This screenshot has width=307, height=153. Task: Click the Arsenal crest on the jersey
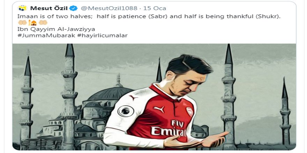pos(189,112)
